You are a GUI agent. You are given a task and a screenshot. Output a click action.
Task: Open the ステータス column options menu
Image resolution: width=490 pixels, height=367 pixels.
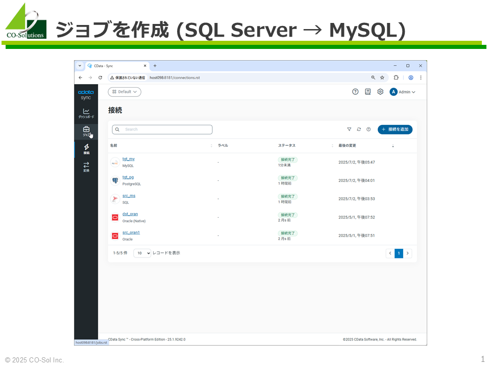pyautogui.click(x=332, y=146)
